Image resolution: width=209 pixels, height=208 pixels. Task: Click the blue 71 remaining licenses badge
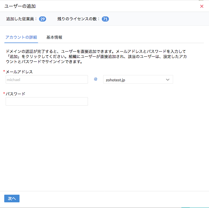105,19
